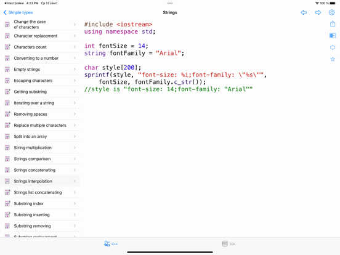Viewport: 340px width, 255px height.
Task: Open Substring removing topic
Action: (40, 226)
